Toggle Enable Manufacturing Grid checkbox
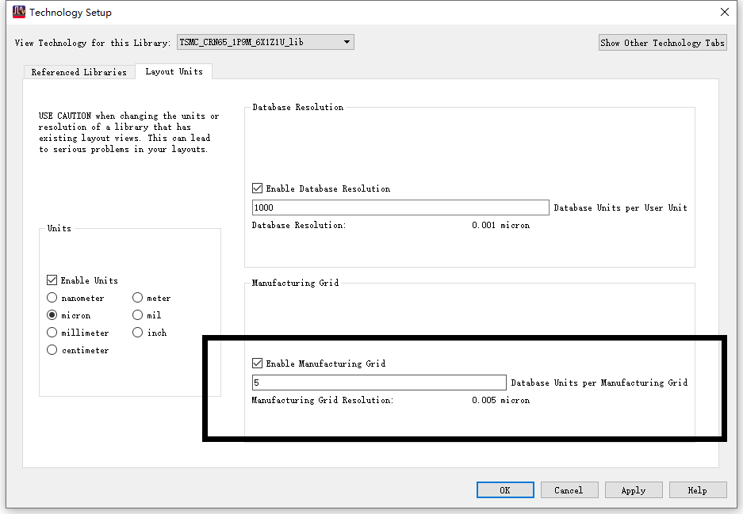Viewport: 743px width, 514px height. [257, 364]
